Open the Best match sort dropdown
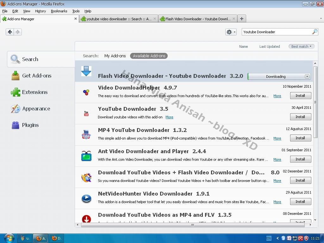 pyautogui.click(x=301, y=47)
